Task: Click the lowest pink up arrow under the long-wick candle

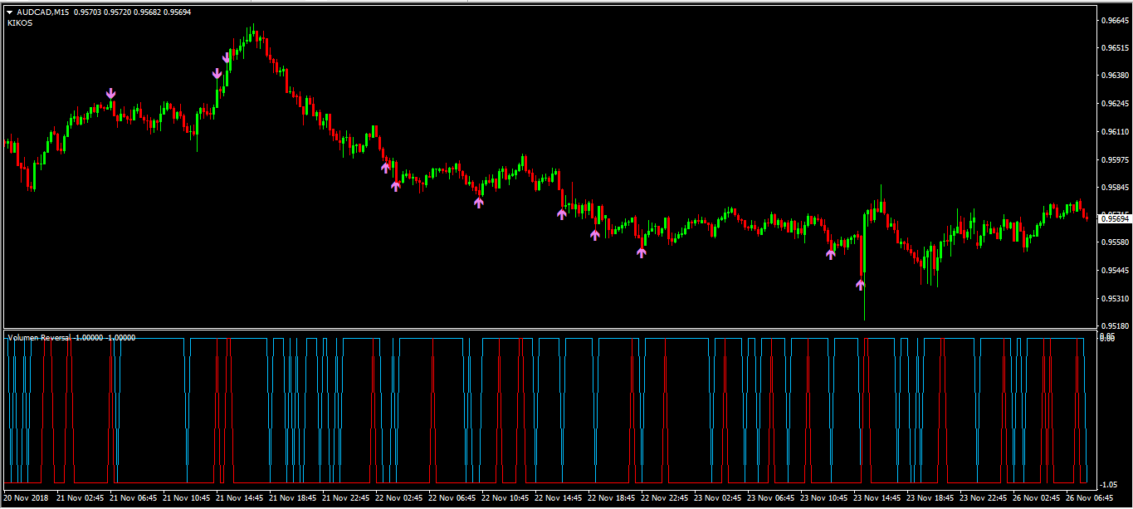Action: pyautogui.click(x=861, y=285)
